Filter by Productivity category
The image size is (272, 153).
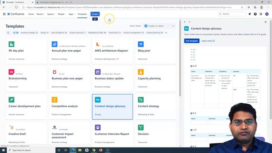114,33
